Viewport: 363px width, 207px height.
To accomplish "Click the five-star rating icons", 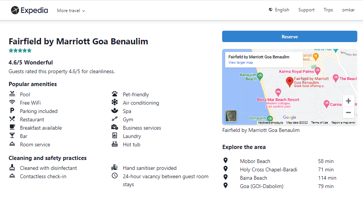I will click(20, 50).
